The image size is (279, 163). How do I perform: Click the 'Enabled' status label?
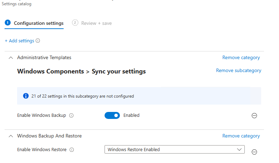pos(131,115)
